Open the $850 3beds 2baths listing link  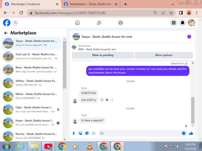[x=97, y=49]
